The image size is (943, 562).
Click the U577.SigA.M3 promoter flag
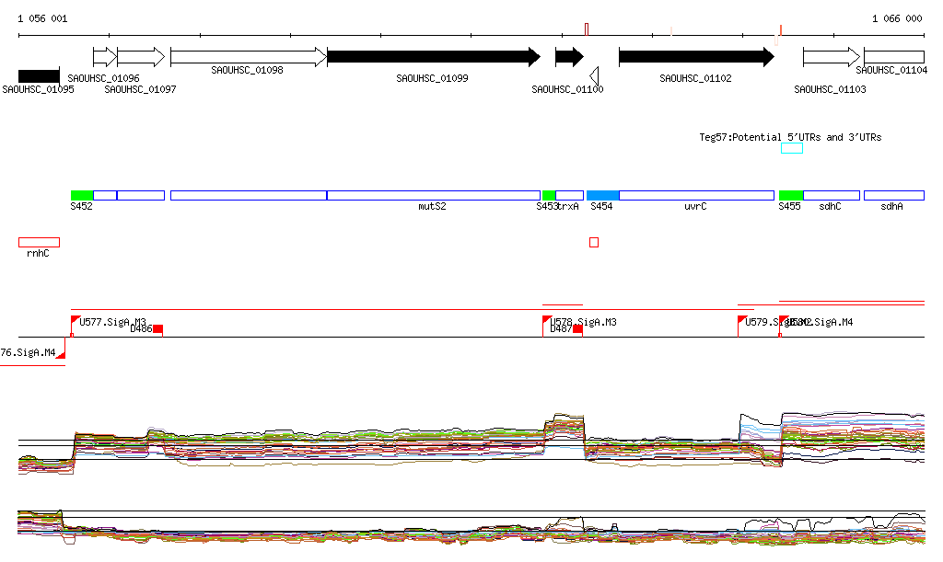coord(76,320)
